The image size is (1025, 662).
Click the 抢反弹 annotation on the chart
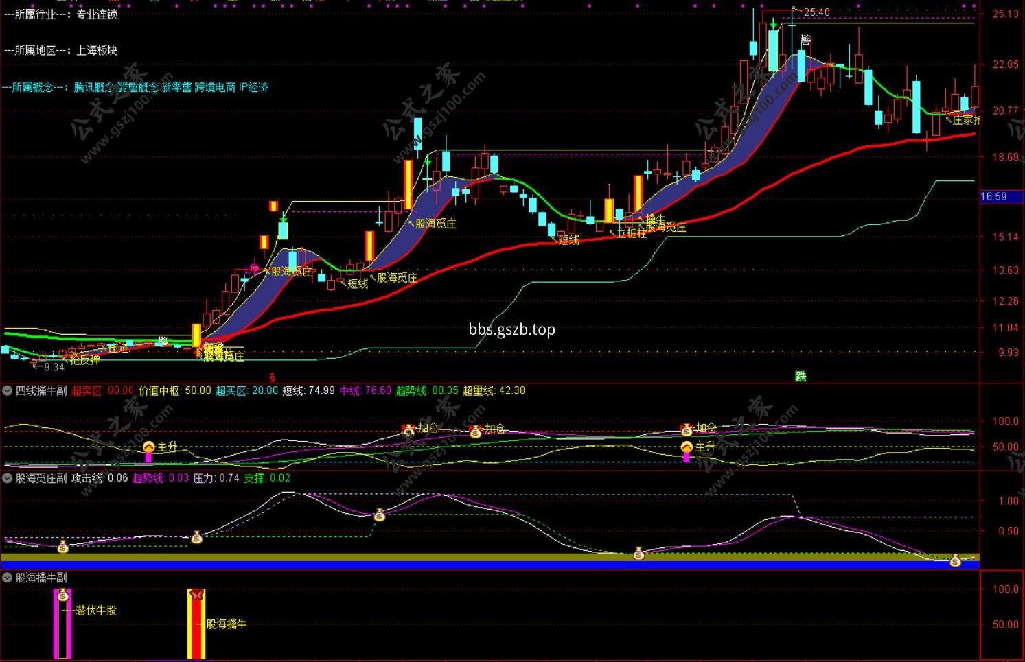point(84,359)
